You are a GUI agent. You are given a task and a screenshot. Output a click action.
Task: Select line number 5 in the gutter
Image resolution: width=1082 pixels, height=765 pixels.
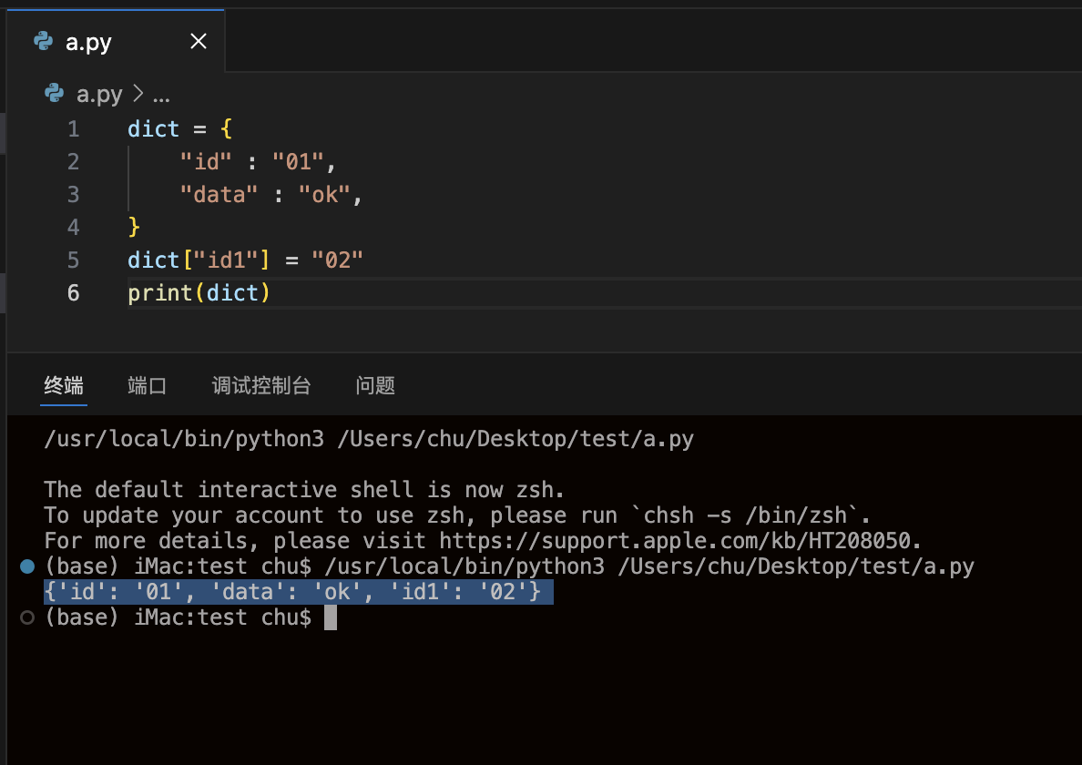coord(73,260)
